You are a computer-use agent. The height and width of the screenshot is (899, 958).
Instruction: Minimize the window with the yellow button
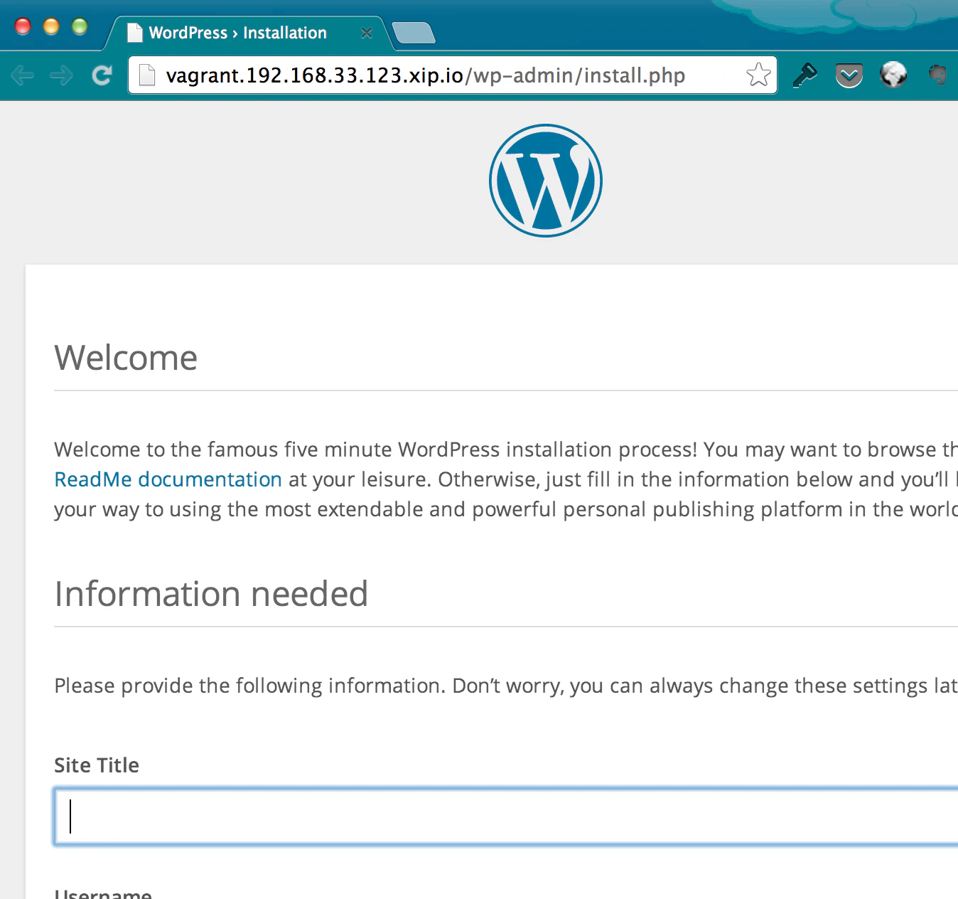pos(51,26)
